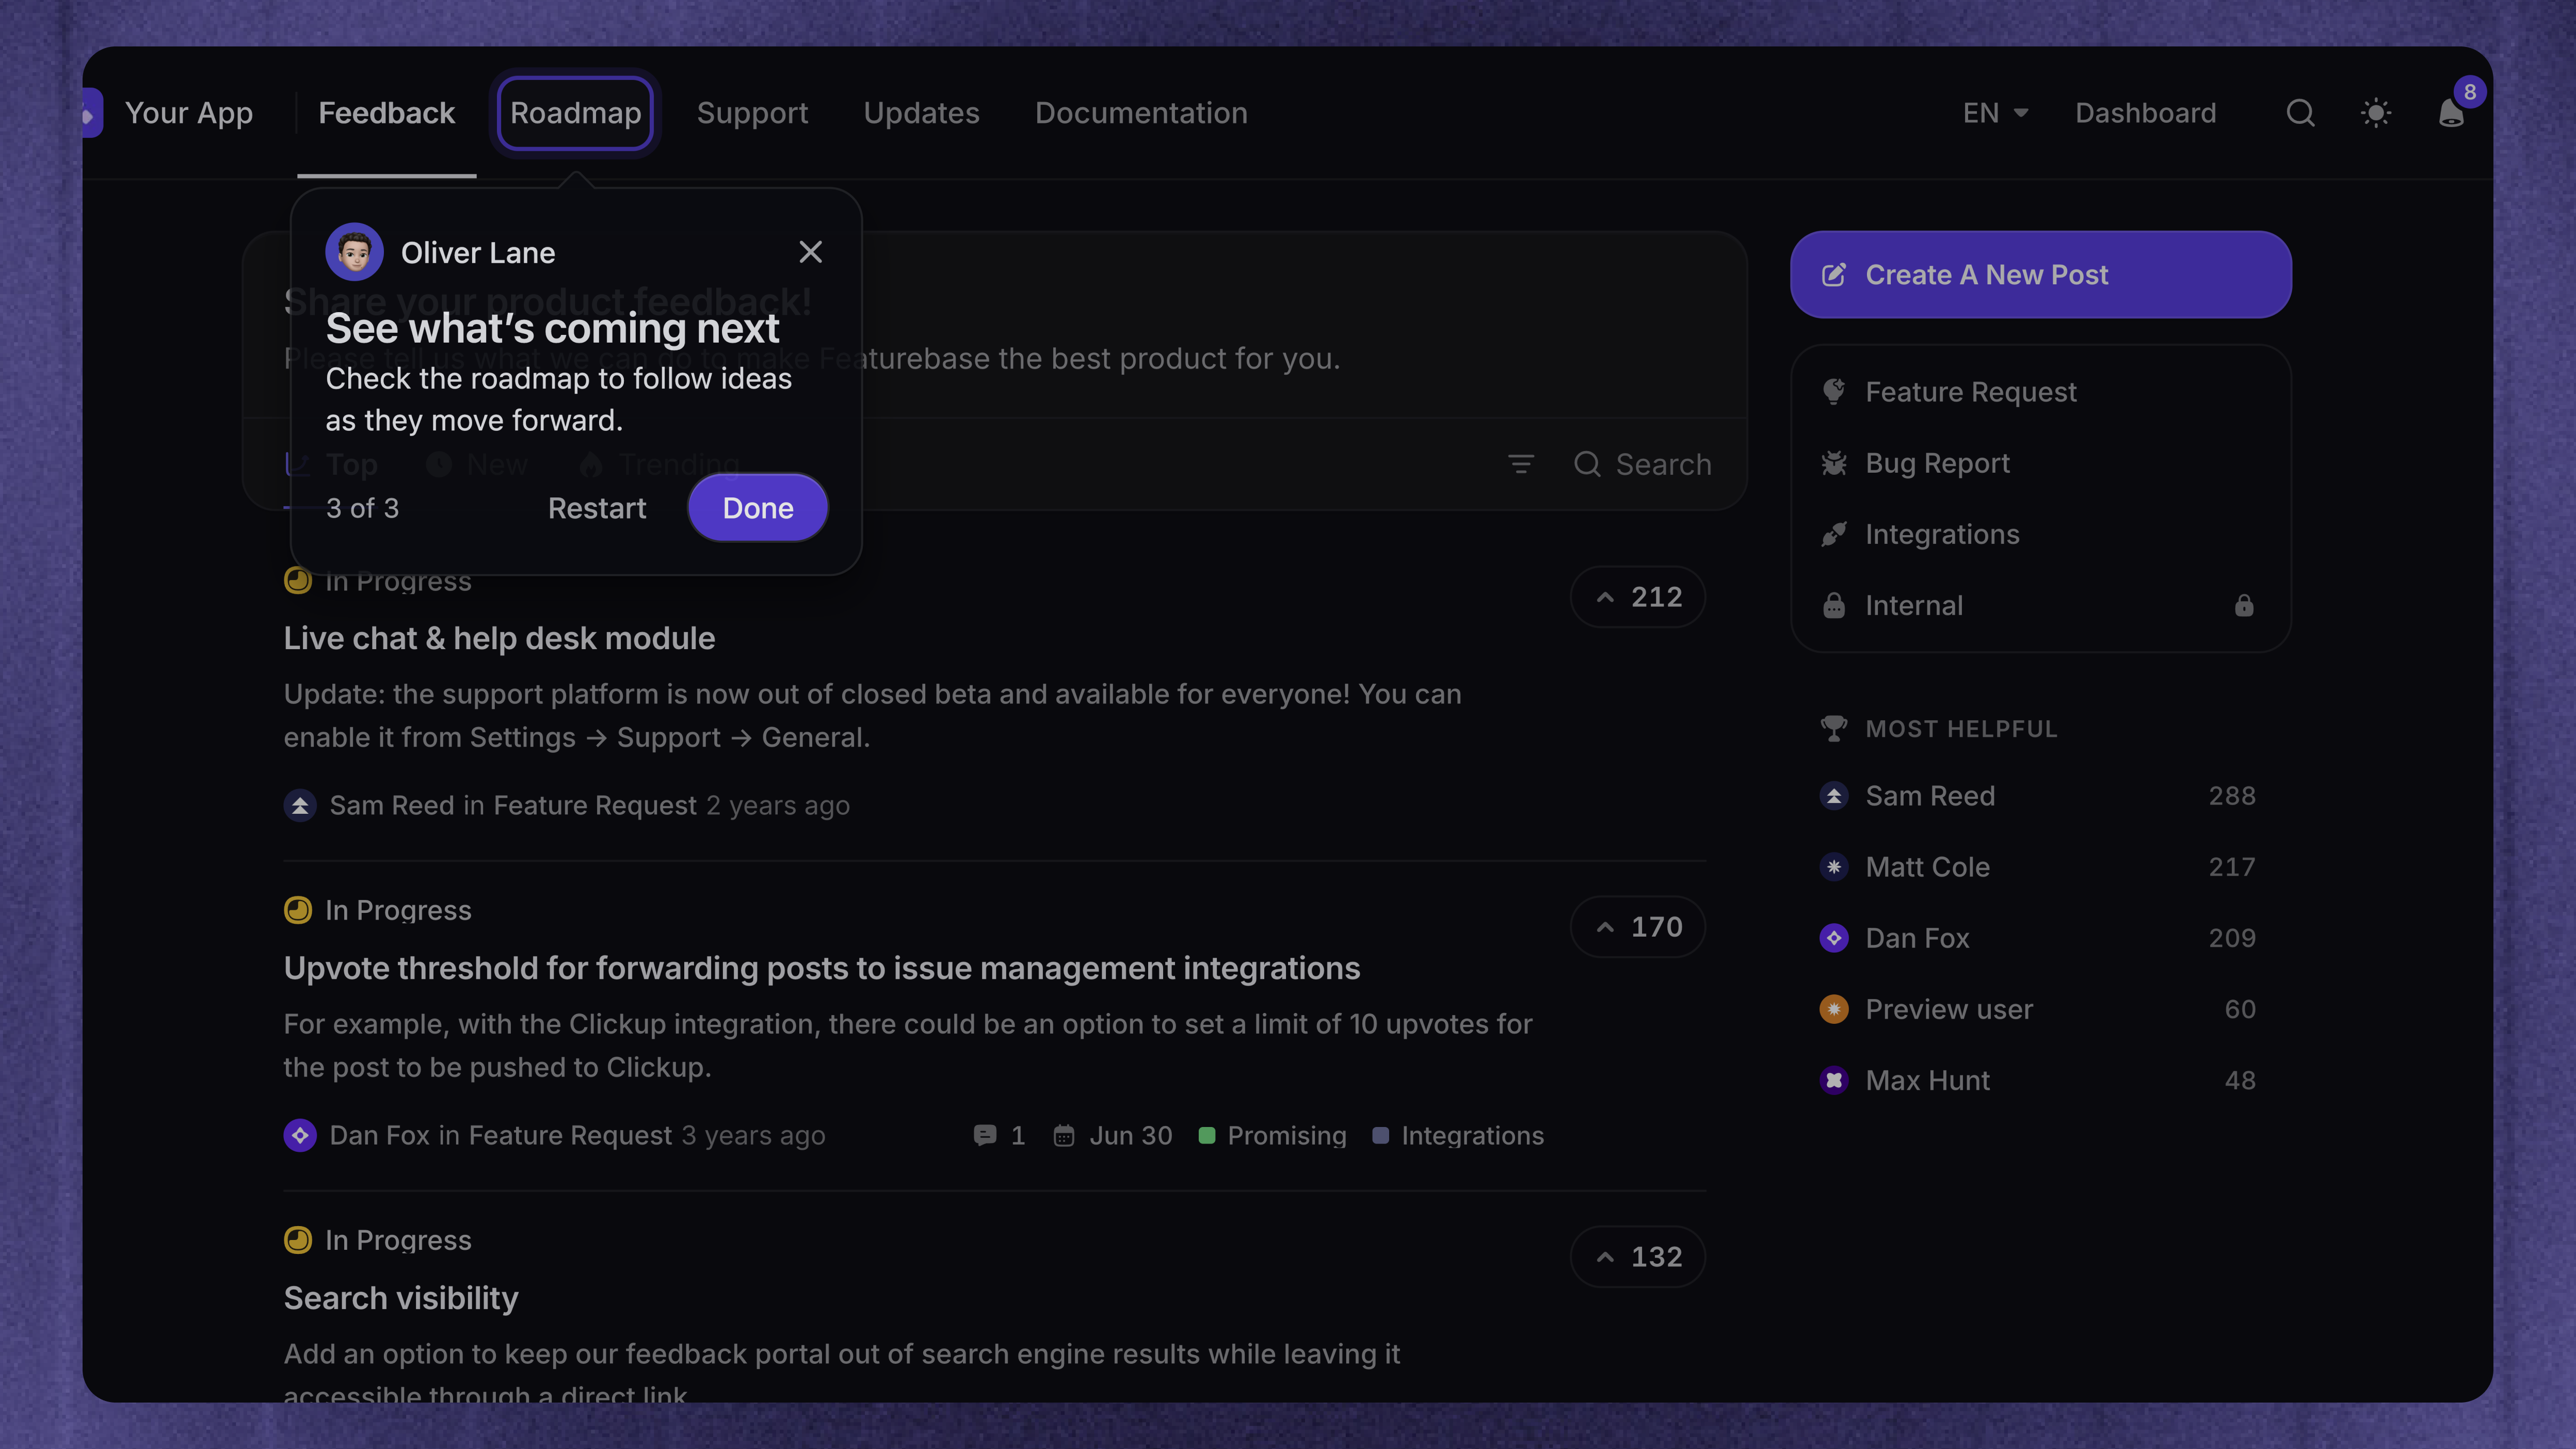Click the Integrations tag on Upvote threshold post
This screenshot has height=1449, width=2576.
click(x=1458, y=1135)
